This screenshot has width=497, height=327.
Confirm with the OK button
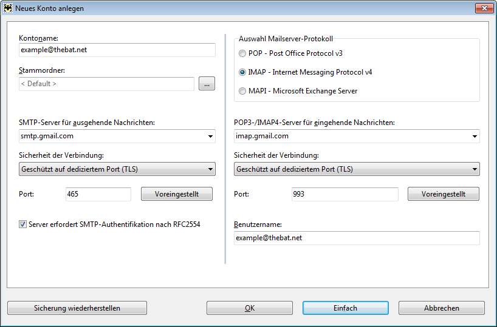tap(250, 308)
